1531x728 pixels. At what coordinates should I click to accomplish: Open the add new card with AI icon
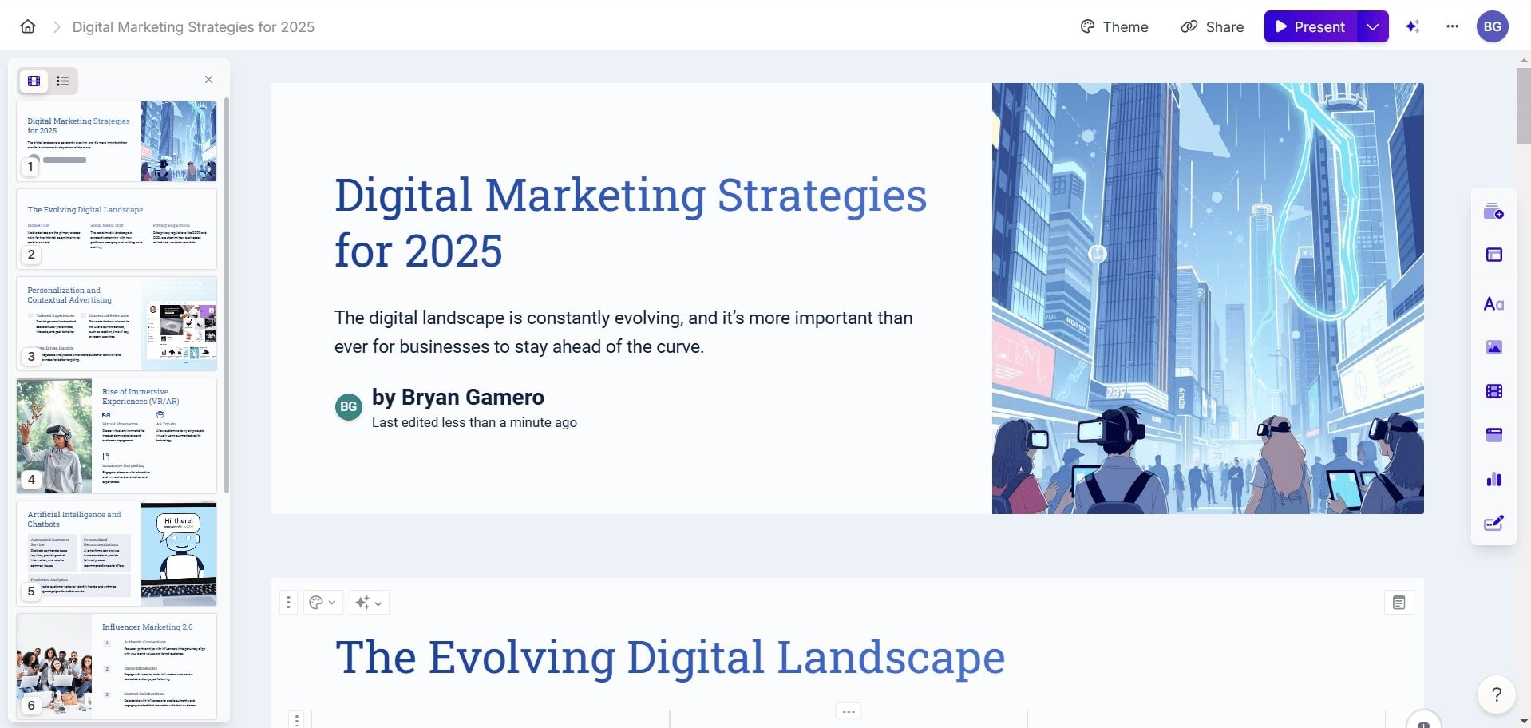coord(1493,212)
